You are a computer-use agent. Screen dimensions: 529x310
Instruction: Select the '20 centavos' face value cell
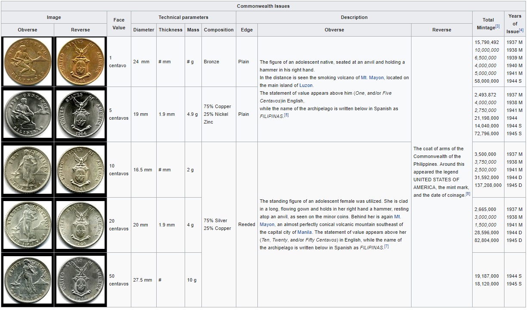[x=119, y=225]
